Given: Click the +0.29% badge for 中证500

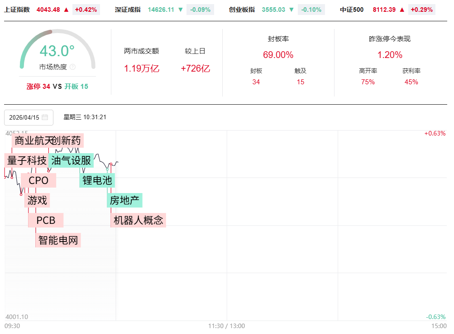Looking at the screenshot, I should coord(421,10).
